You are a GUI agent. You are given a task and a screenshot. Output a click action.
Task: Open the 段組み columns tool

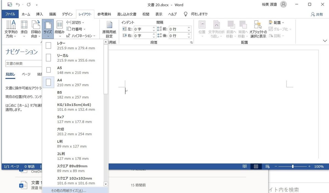point(59,29)
